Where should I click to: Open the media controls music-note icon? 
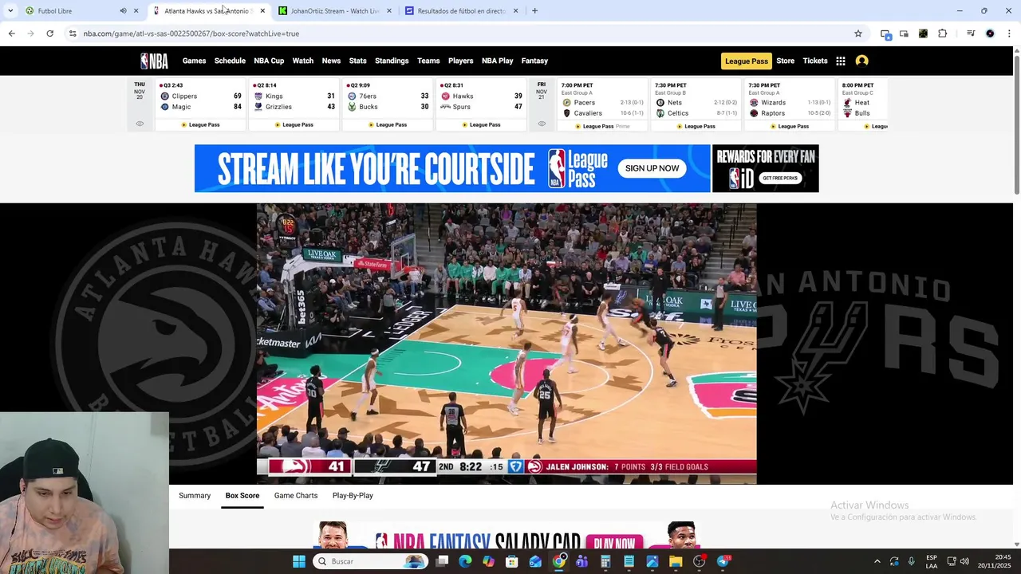pos(971,33)
